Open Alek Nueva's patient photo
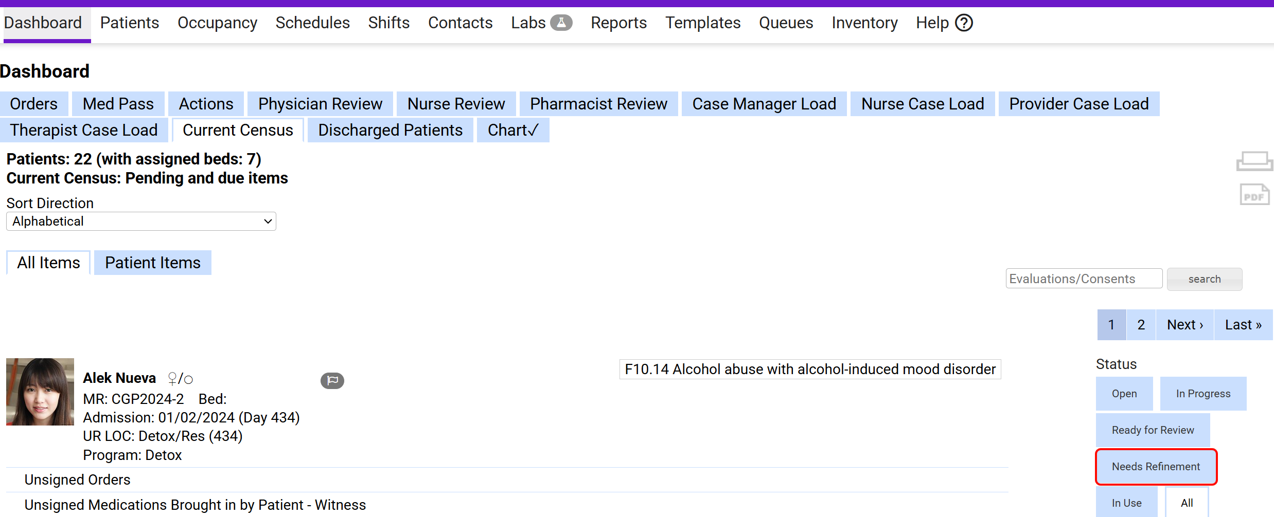 (40, 392)
